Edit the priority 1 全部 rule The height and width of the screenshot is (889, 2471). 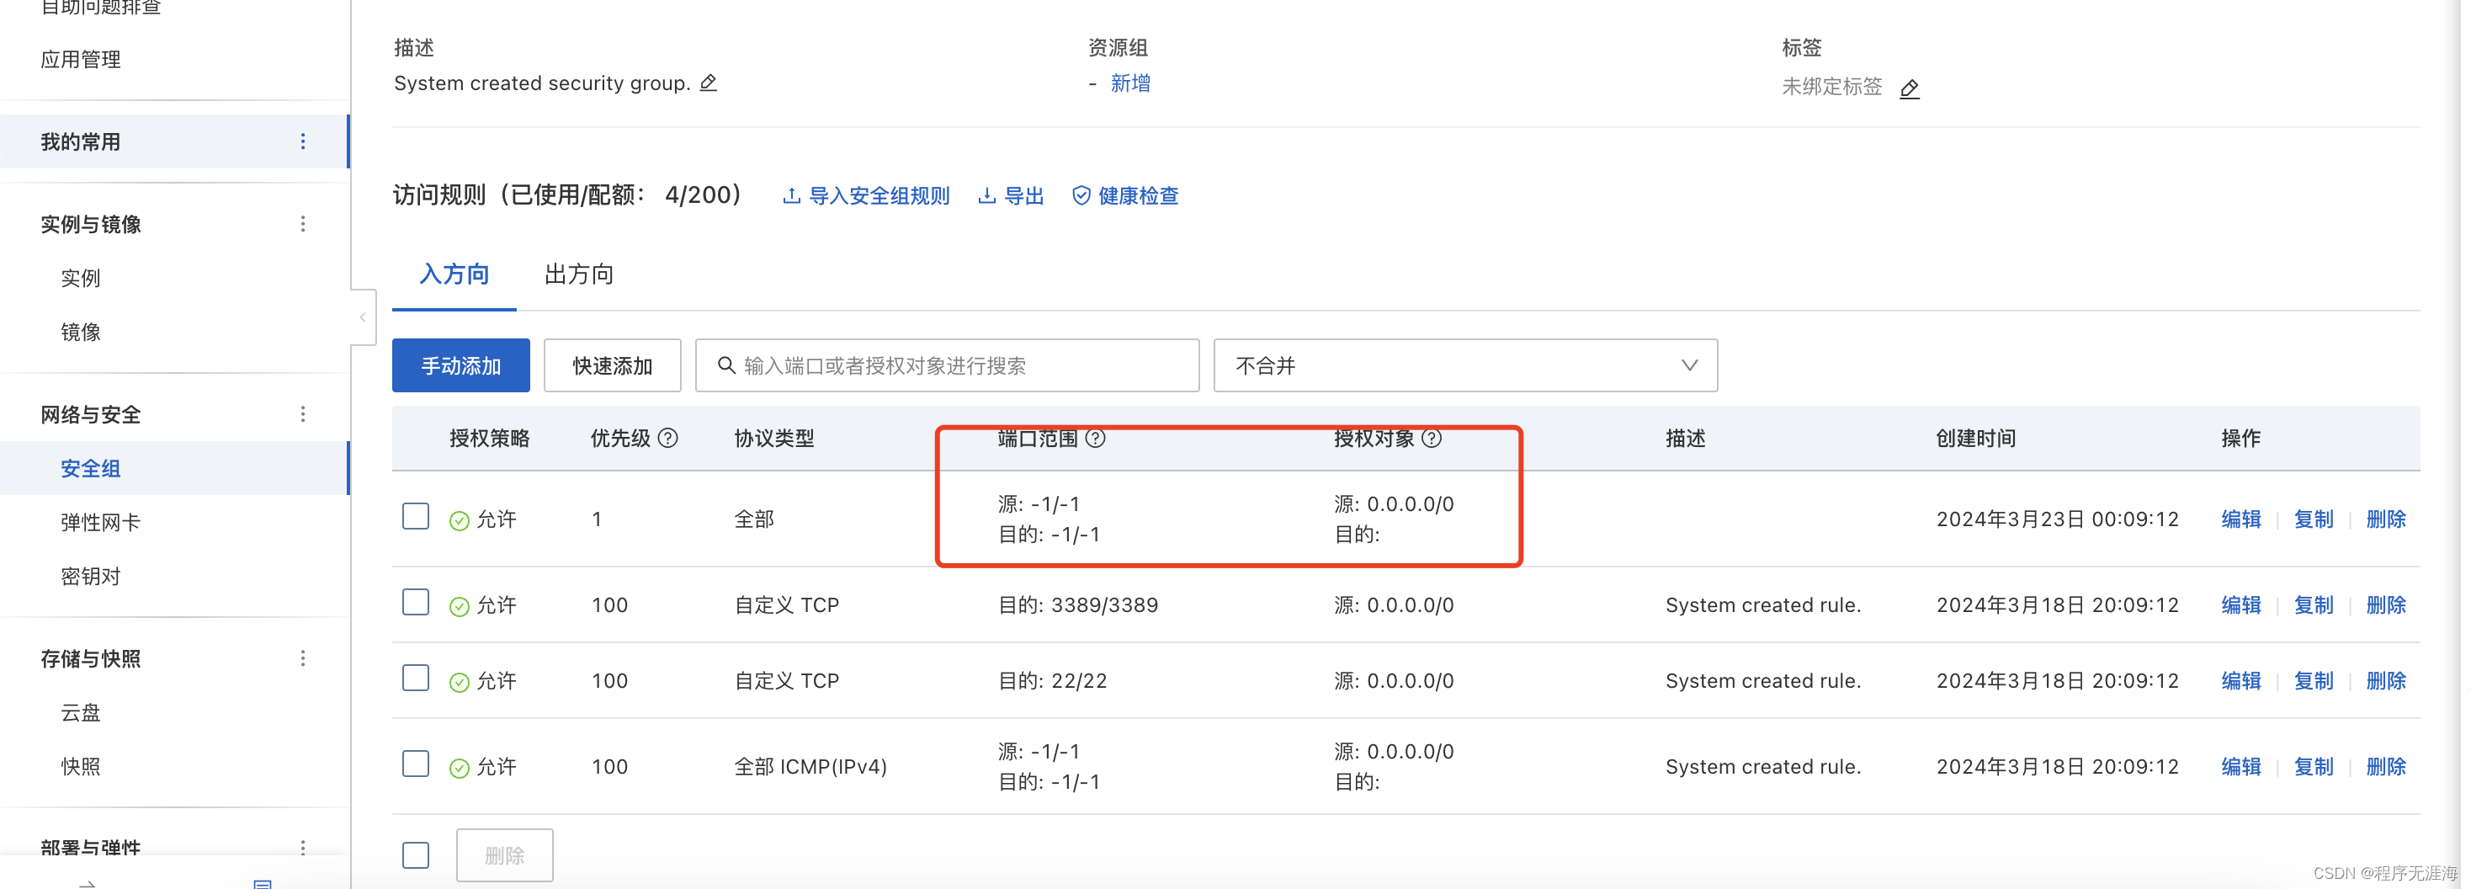tap(2240, 519)
